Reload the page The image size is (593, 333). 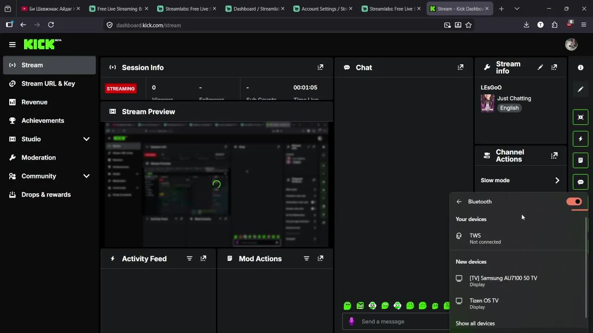click(51, 25)
